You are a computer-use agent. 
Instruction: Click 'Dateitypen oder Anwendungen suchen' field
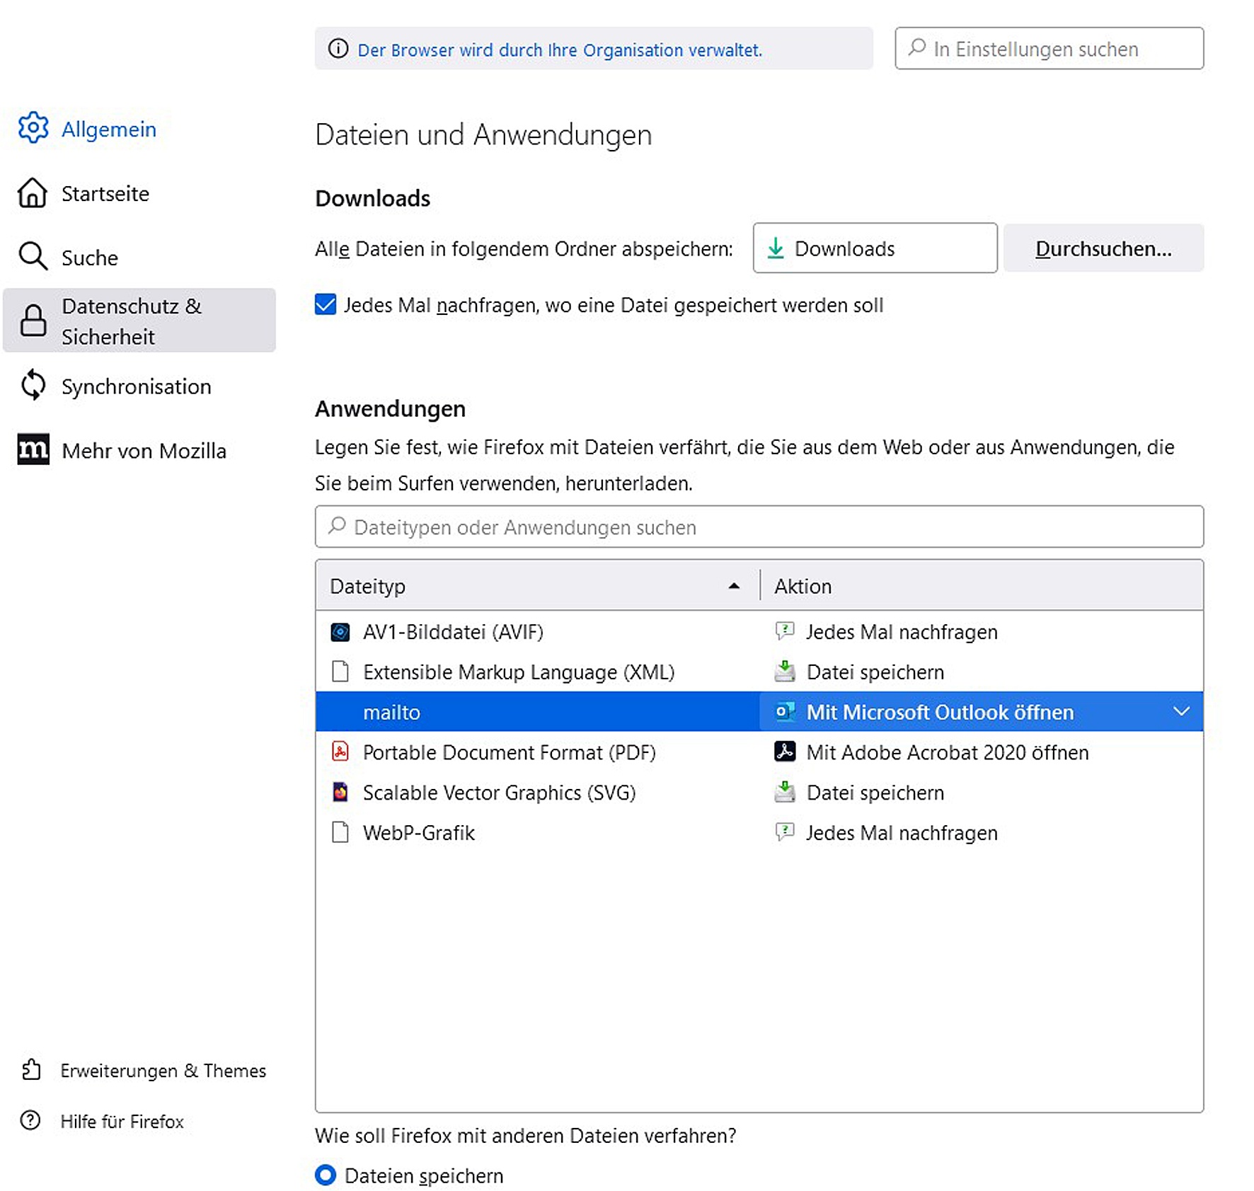759,527
